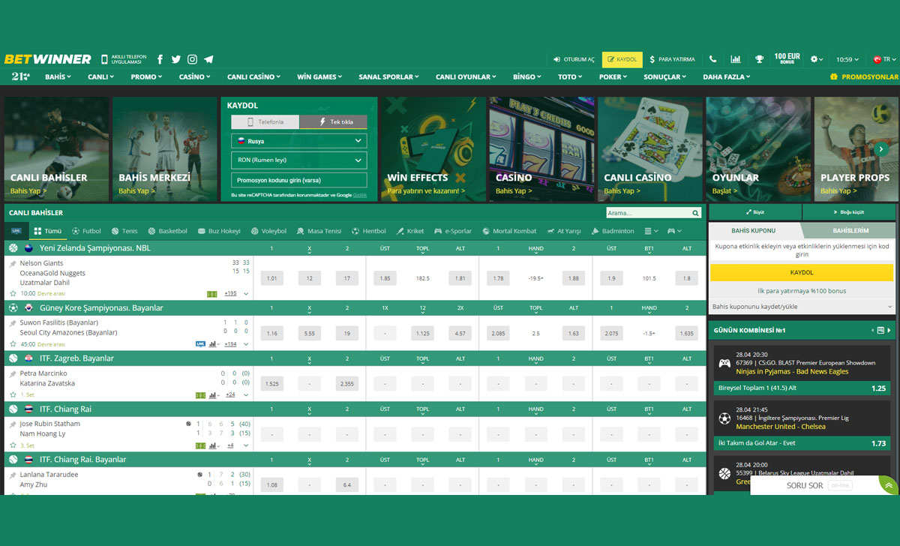
Task: Click the OTURUM AÇ login button
Action: (x=574, y=59)
